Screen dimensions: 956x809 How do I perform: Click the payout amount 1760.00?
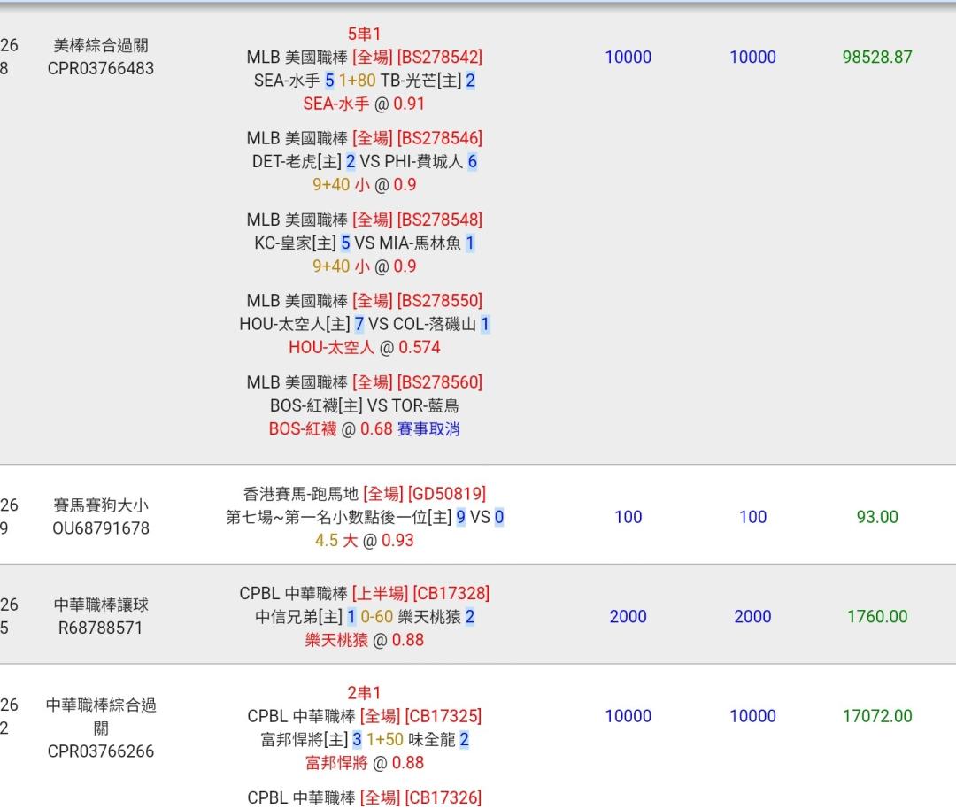(x=877, y=616)
